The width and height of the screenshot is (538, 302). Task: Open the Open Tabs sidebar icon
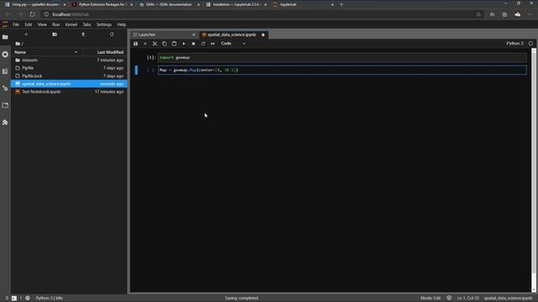(5, 105)
